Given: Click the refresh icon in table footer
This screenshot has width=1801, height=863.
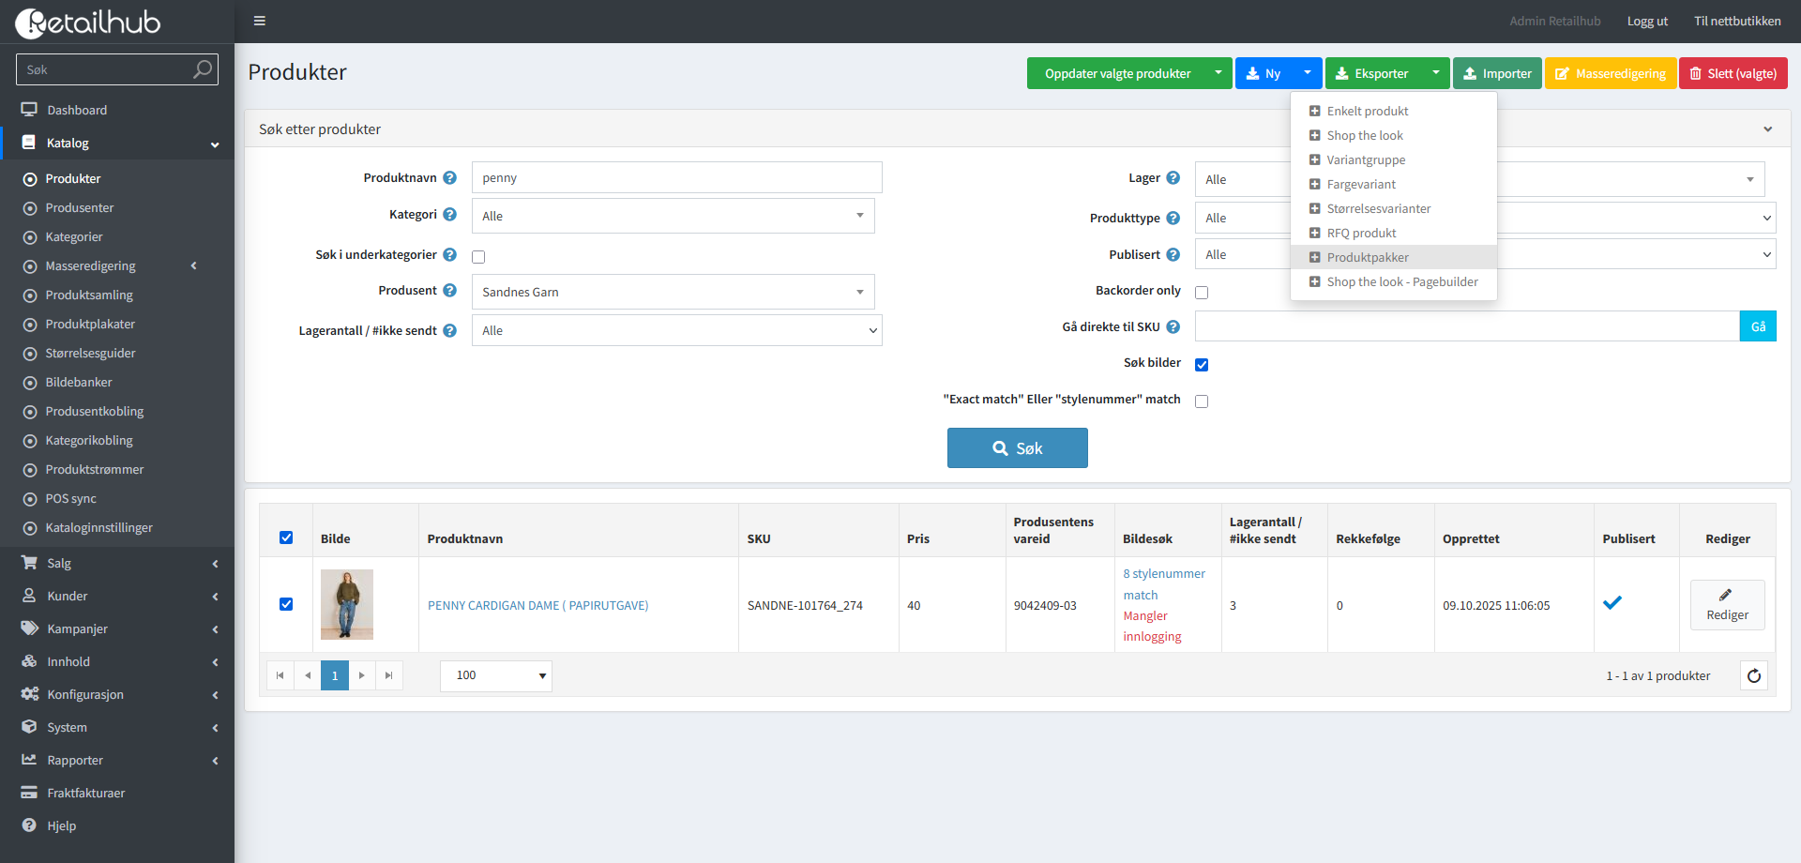Looking at the screenshot, I should pos(1753,675).
